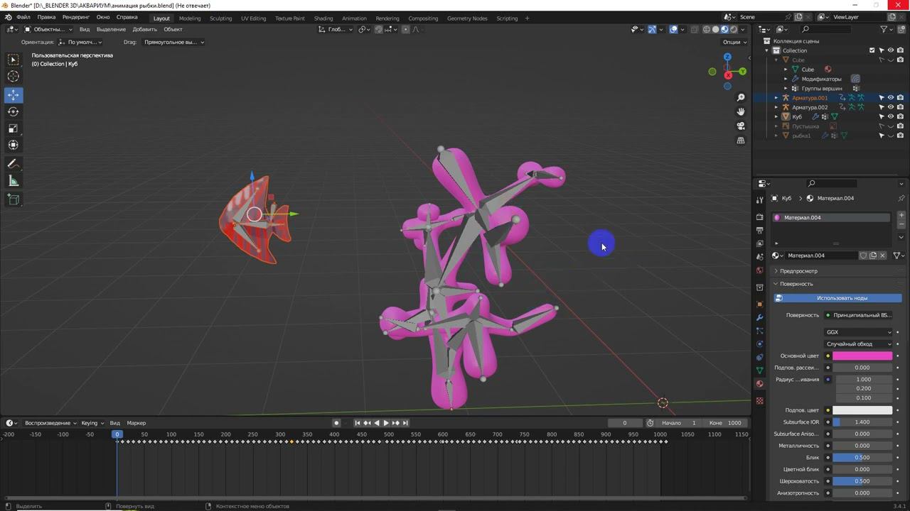
Task: Open the Глоб... transform orientation dropdown
Action: point(335,30)
